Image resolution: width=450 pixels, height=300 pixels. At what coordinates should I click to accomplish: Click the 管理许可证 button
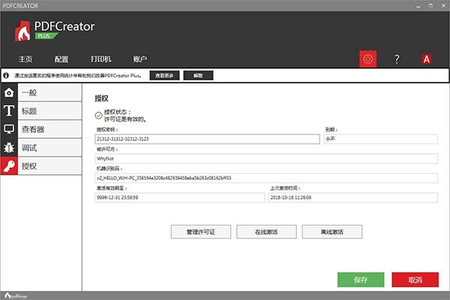[x=201, y=232]
